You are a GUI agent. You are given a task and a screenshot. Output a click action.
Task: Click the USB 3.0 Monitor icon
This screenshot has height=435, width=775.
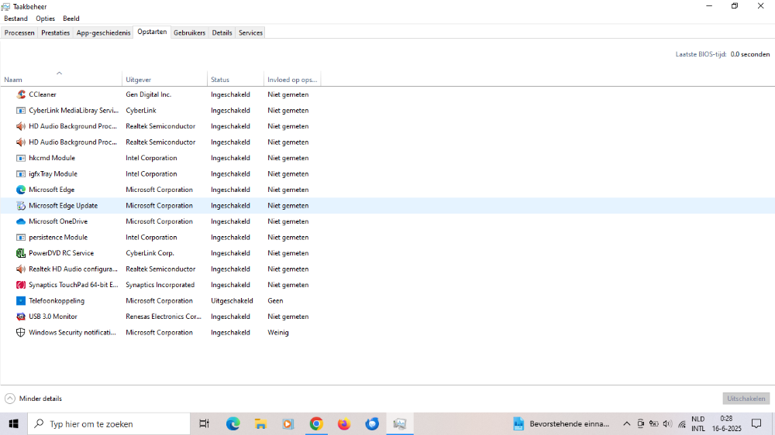point(21,317)
